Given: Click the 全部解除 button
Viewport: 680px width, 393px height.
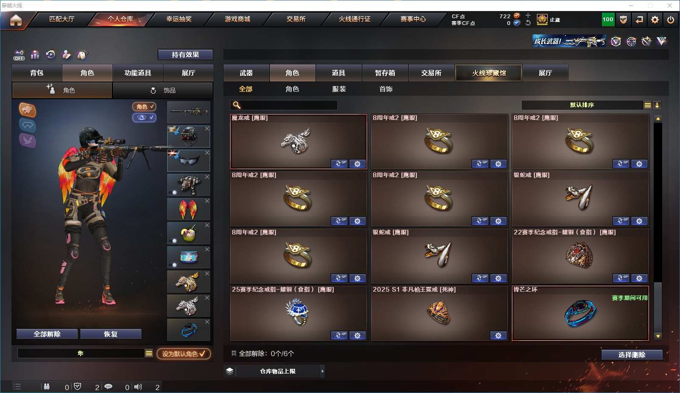Looking at the screenshot, I should pos(47,334).
